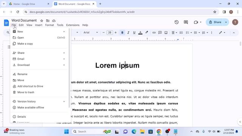Open line and paragraph spacing
The width and height of the screenshot is (242, 136).
181,32
